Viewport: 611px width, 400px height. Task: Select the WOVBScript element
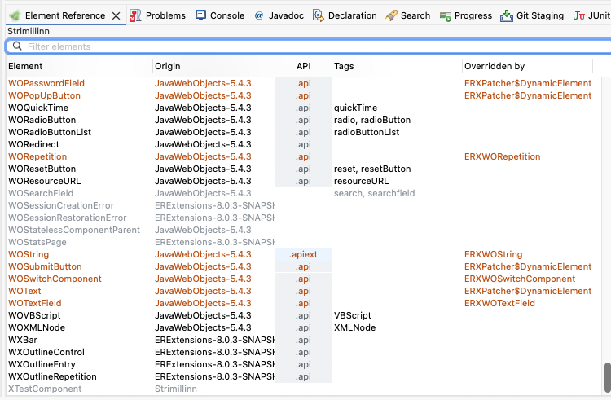tap(34, 315)
